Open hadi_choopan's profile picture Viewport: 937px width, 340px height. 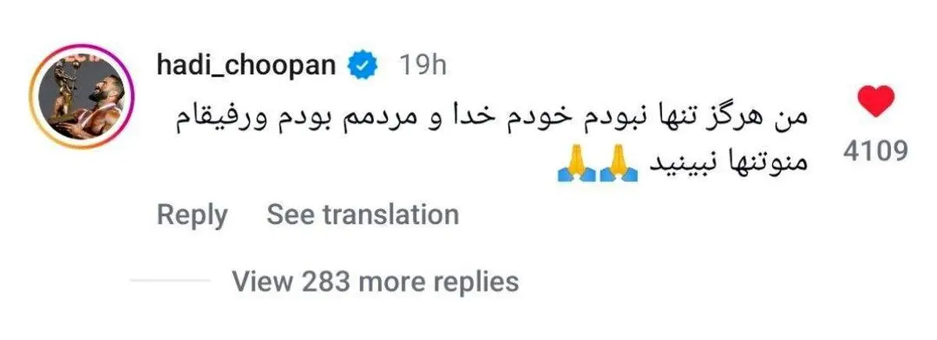[84, 97]
